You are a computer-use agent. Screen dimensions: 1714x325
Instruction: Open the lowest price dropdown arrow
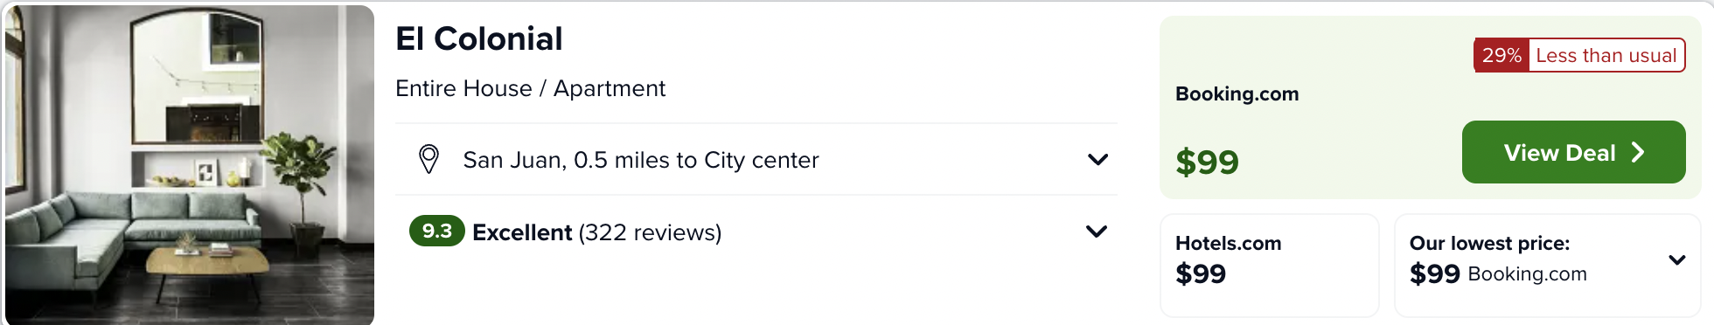[1677, 259]
